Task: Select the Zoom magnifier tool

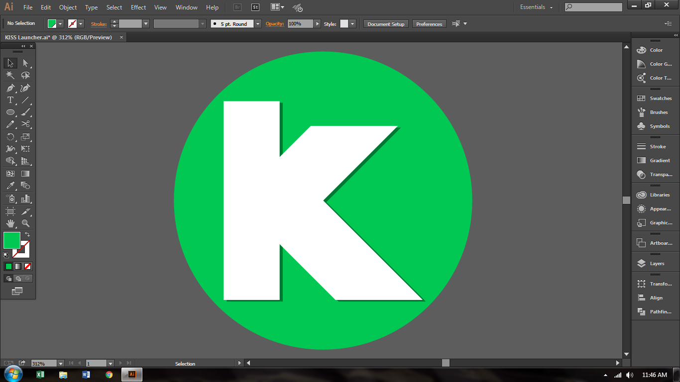Action: (x=25, y=223)
